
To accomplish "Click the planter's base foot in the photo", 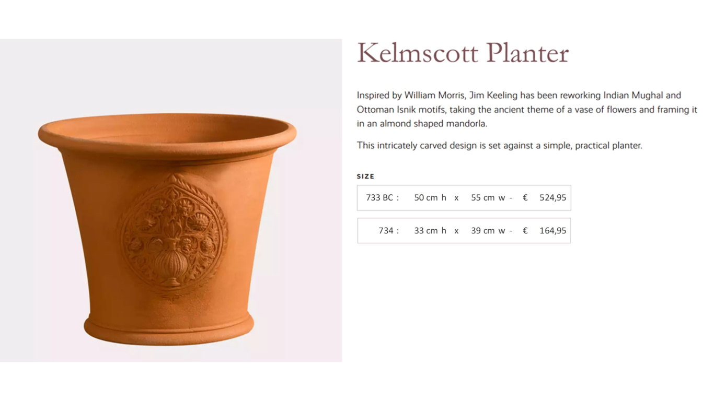I will pyautogui.click(x=169, y=328).
